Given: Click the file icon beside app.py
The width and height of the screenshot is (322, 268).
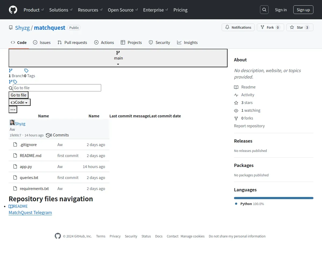Looking at the screenshot, I should tap(15, 166).
